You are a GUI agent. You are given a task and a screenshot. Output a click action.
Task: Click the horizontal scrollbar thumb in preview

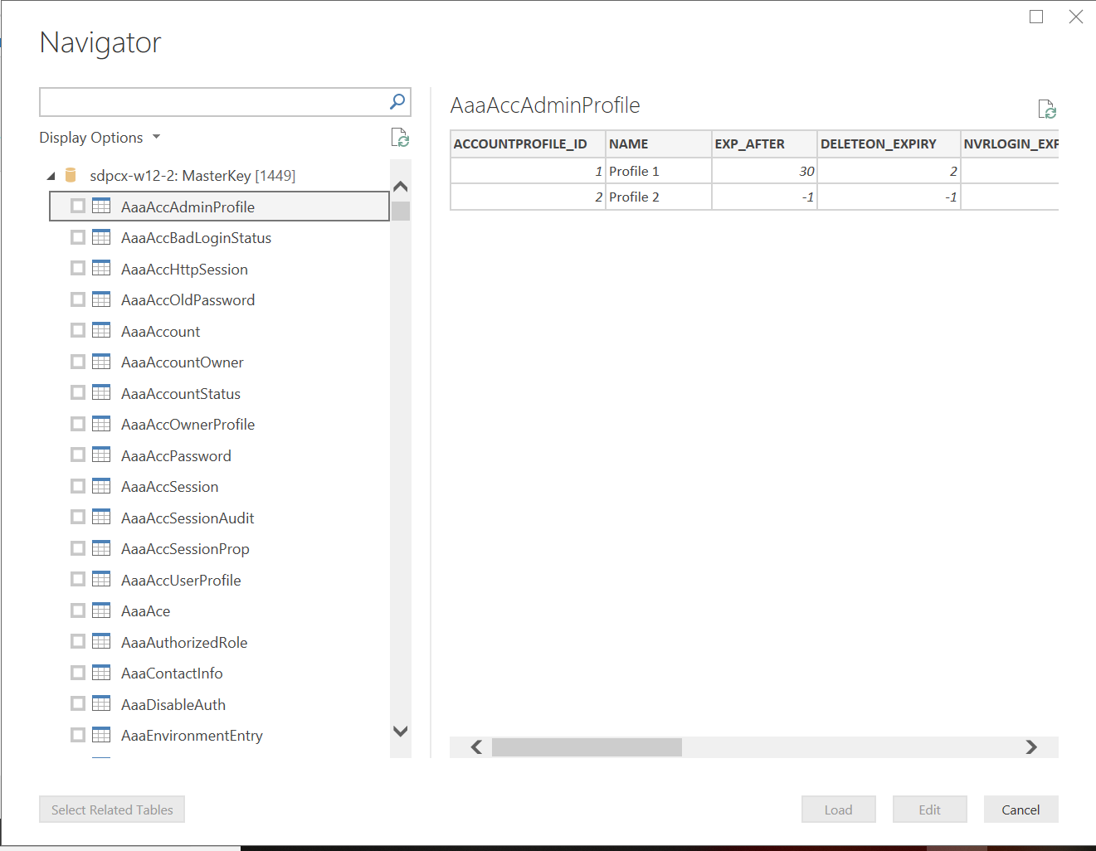click(587, 747)
